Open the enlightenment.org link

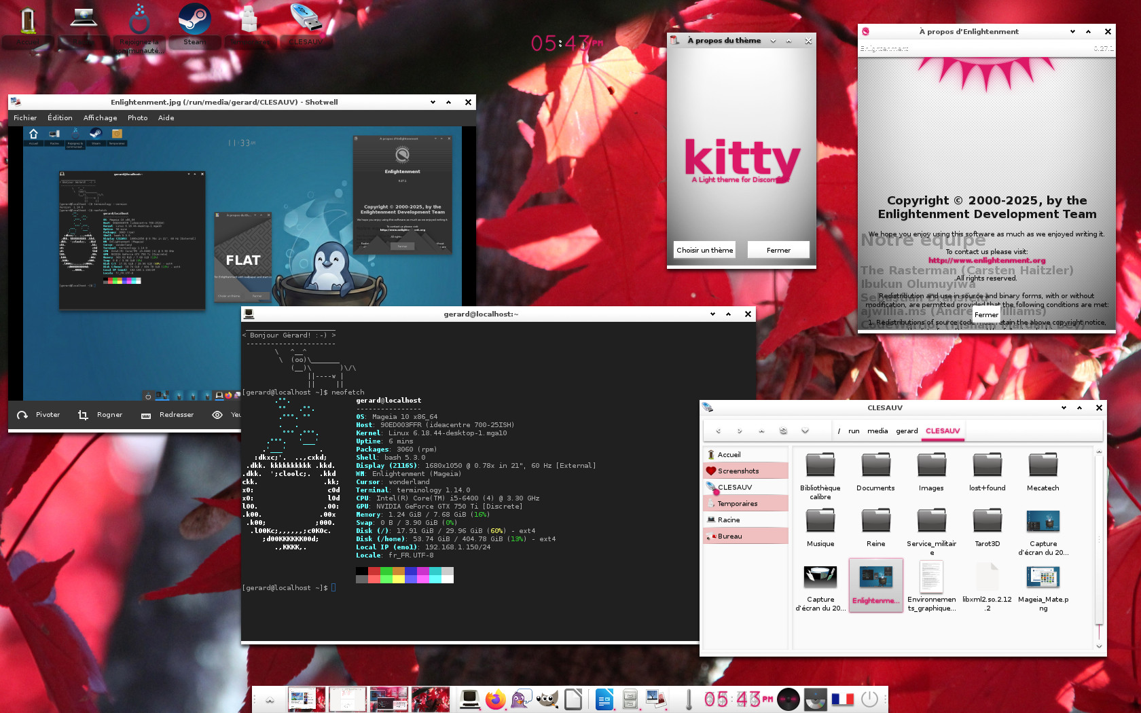click(x=987, y=260)
